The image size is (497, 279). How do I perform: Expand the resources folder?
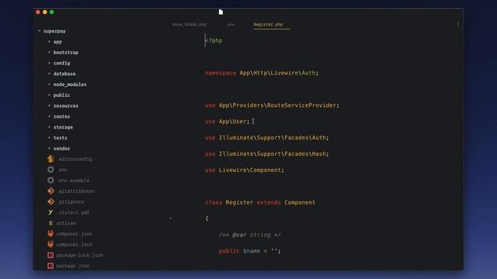[49, 105]
